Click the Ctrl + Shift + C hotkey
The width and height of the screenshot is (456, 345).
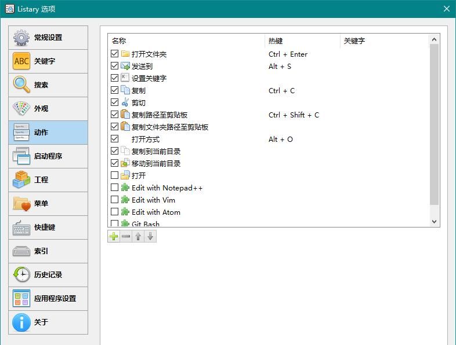(x=294, y=115)
